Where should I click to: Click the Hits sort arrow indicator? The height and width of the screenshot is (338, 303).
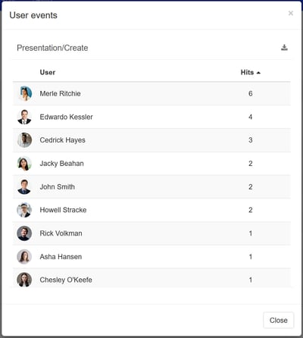[x=258, y=73]
